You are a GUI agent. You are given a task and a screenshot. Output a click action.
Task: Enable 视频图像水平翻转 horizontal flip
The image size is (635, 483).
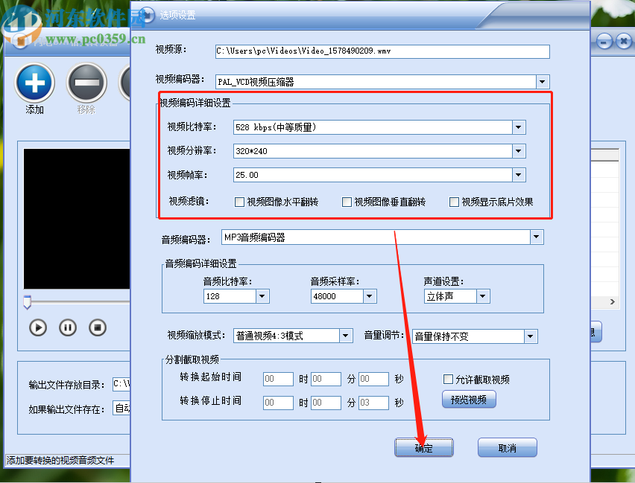click(239, 202)
